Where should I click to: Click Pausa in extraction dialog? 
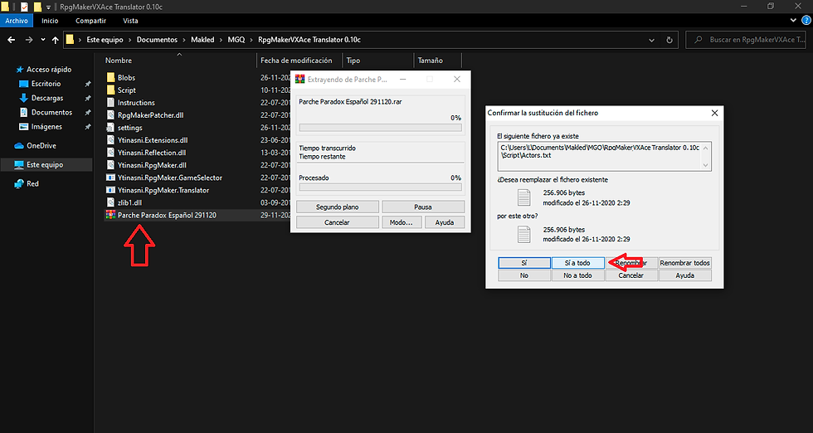pos(422,207)
